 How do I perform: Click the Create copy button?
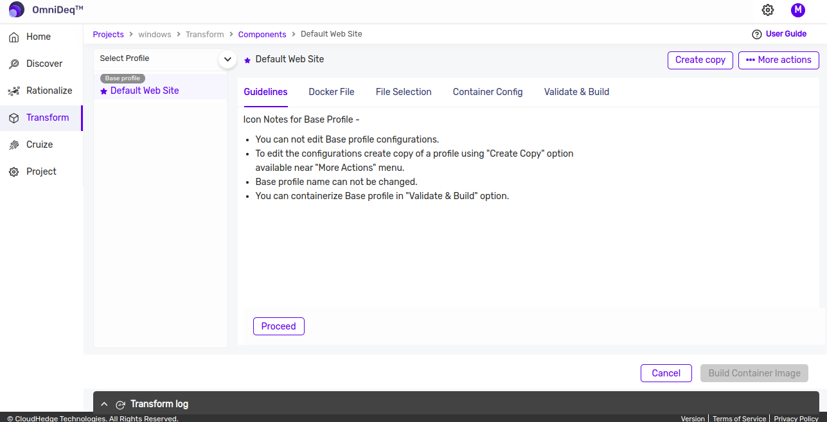[x=700, y=60]
